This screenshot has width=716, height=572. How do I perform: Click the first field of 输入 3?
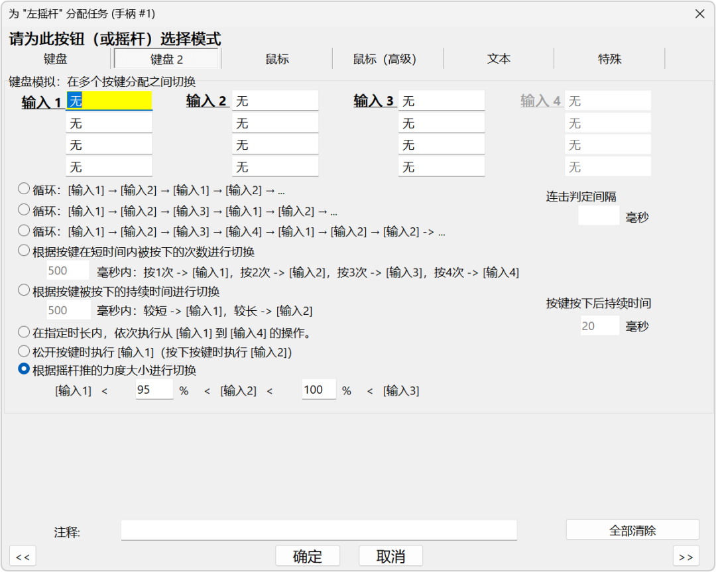(x=442, y=101)
